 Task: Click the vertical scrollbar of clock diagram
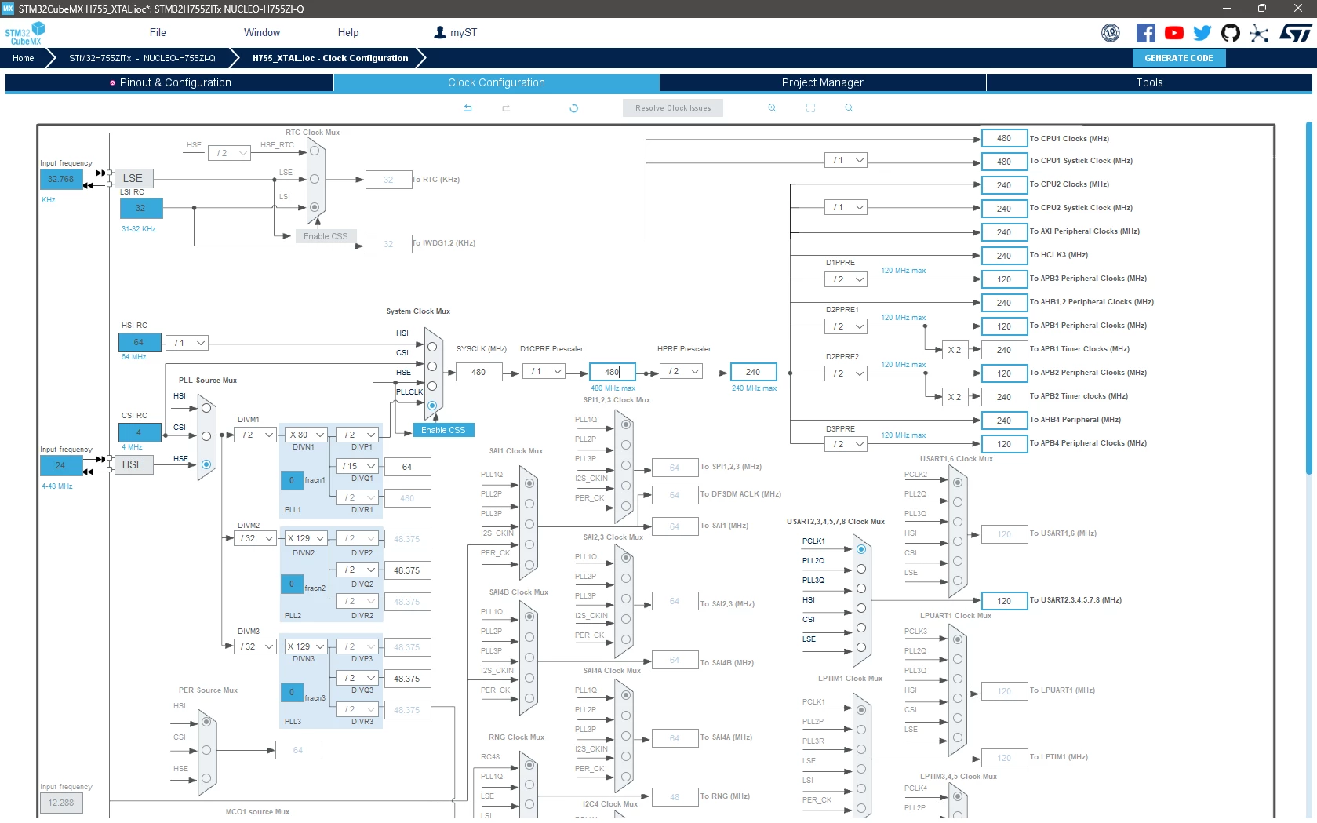[1308, 298]
